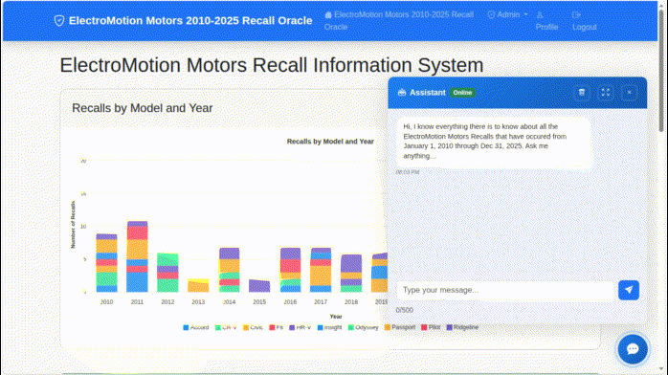668x375 pixels.
Task: Click the shield logo icon in navbar
Action: pos(59,20)
